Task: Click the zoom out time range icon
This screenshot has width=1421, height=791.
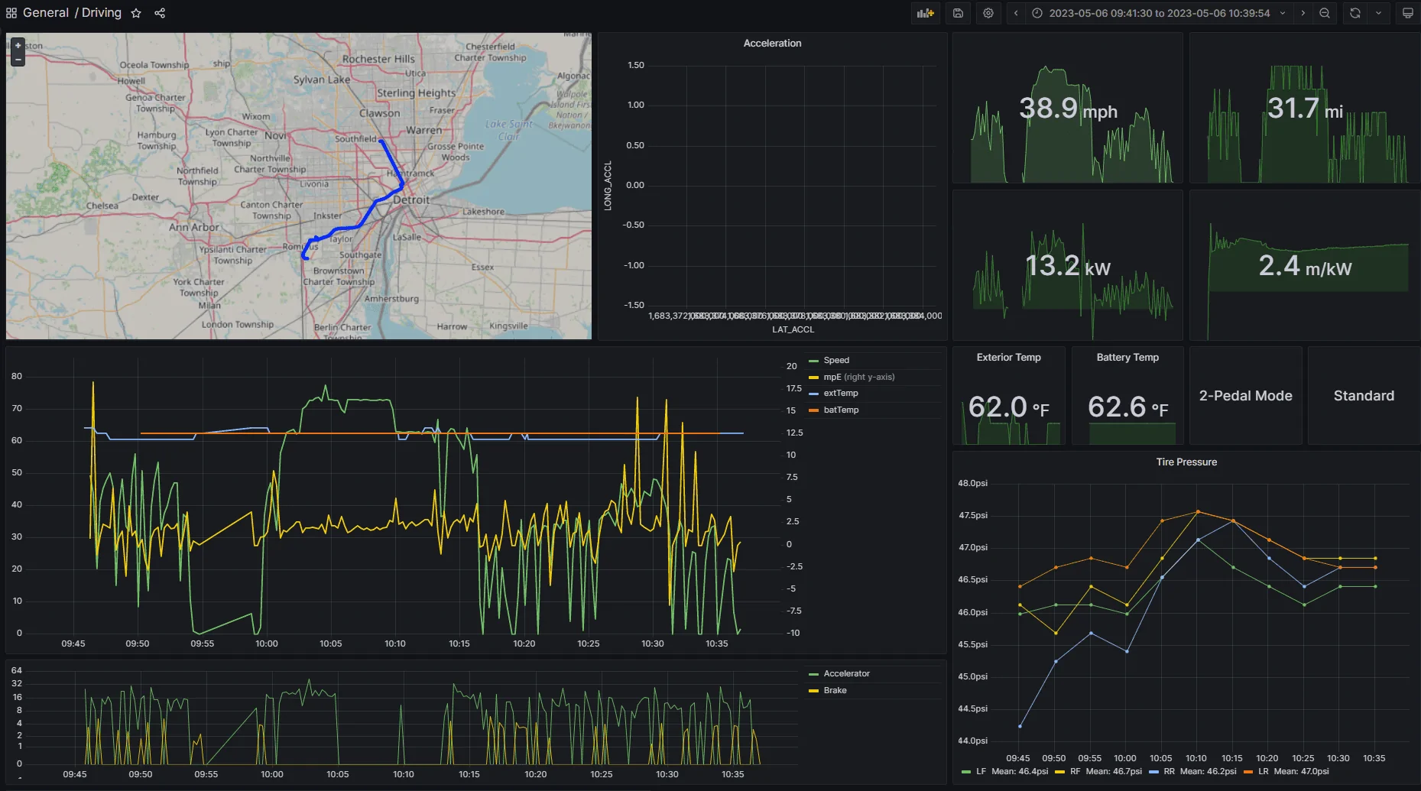Action: pyautogui.click(x=1325, y=13)
